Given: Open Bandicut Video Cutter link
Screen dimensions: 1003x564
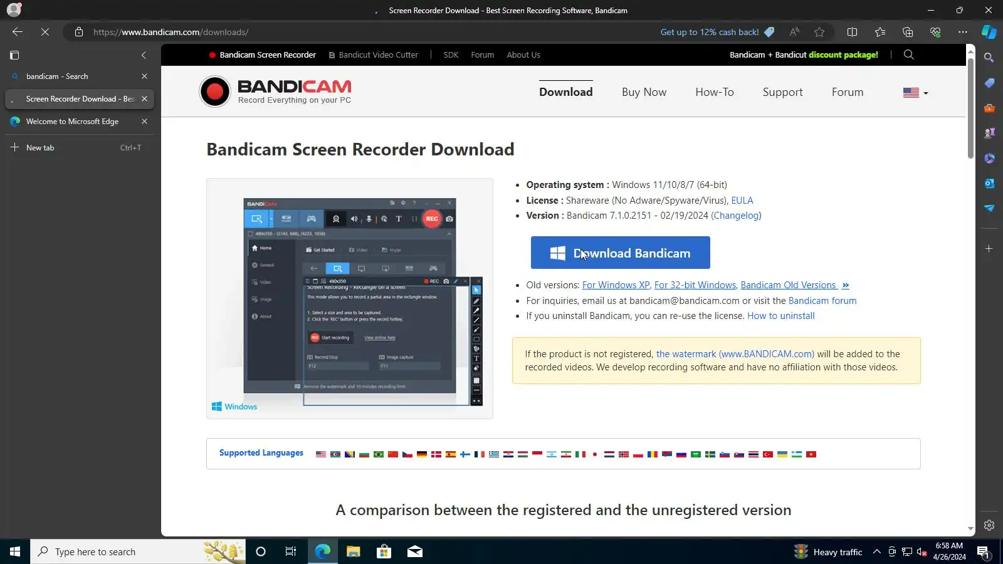Looking at the screenshot, I should [374, 55].
